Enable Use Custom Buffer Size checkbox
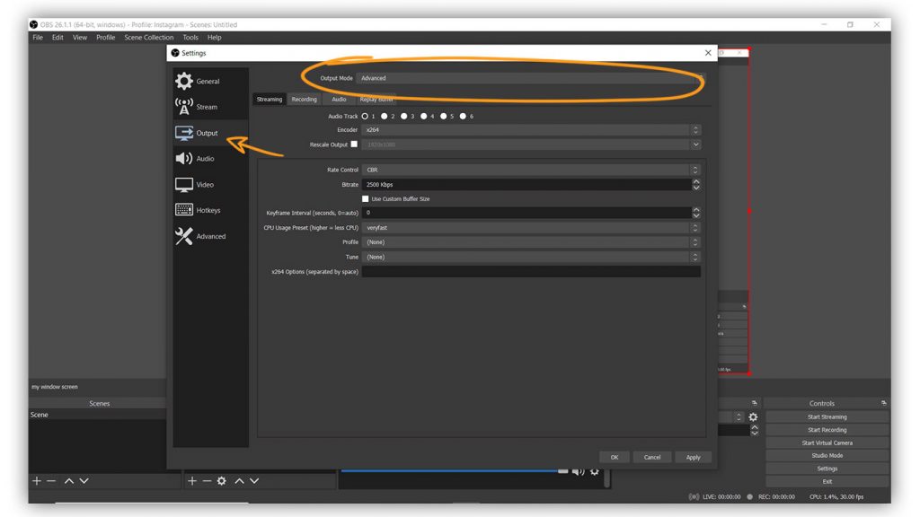 click(365, 198)
